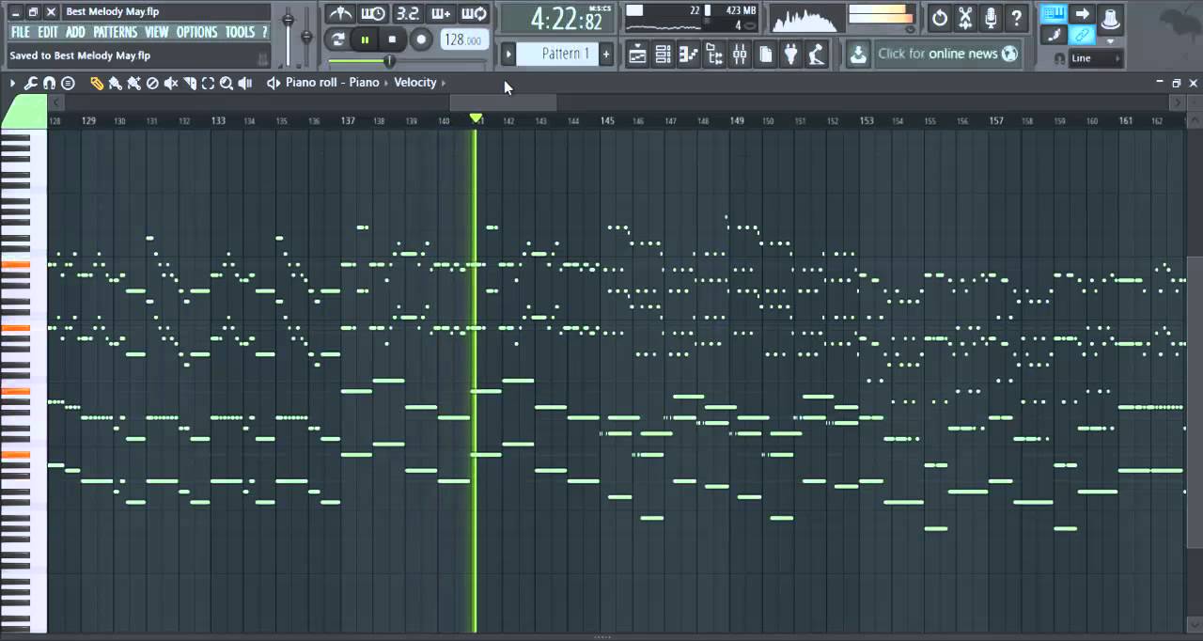Select the Mute tool
Image resolution: width=1203 pixels, height=641 pixels.
pos(171,84)
